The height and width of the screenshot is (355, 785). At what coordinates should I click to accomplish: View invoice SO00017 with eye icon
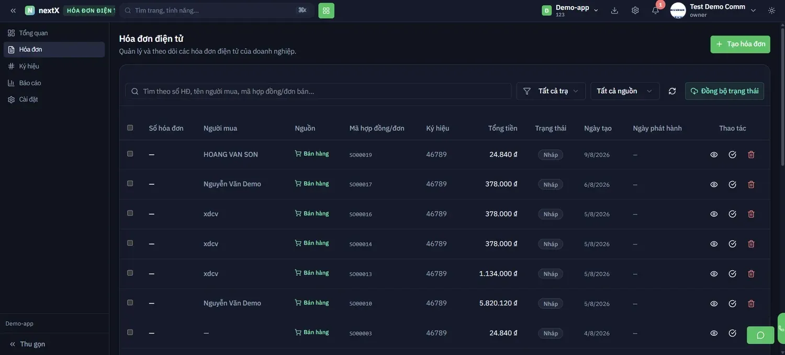click(714, 184)
